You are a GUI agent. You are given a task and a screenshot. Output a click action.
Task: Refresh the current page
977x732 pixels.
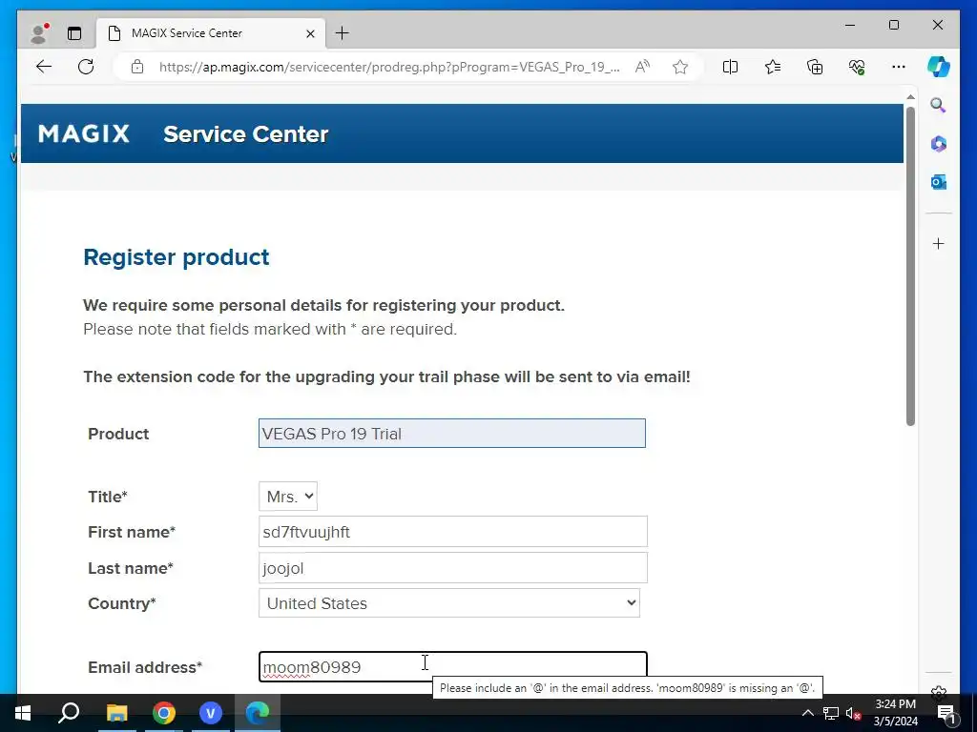click(x=86, y=67)
